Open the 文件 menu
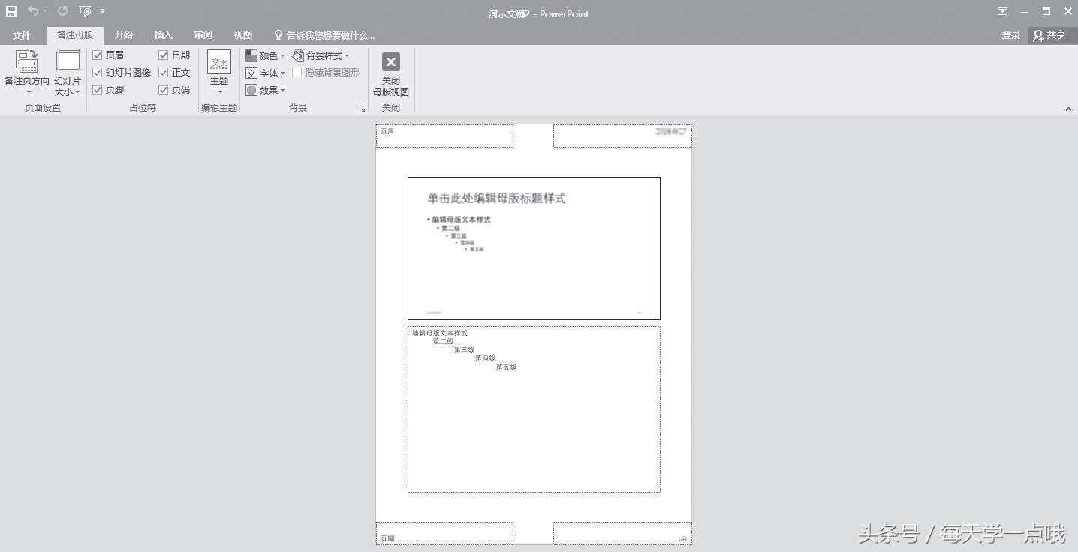 (x=22, y=34)
